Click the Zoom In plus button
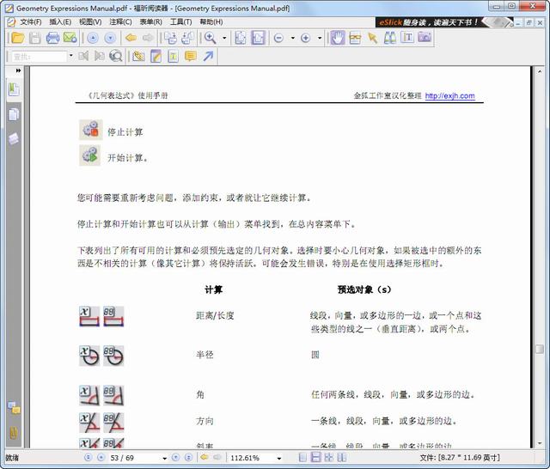Screen dimensions: 550x469 tap(306, 38)
